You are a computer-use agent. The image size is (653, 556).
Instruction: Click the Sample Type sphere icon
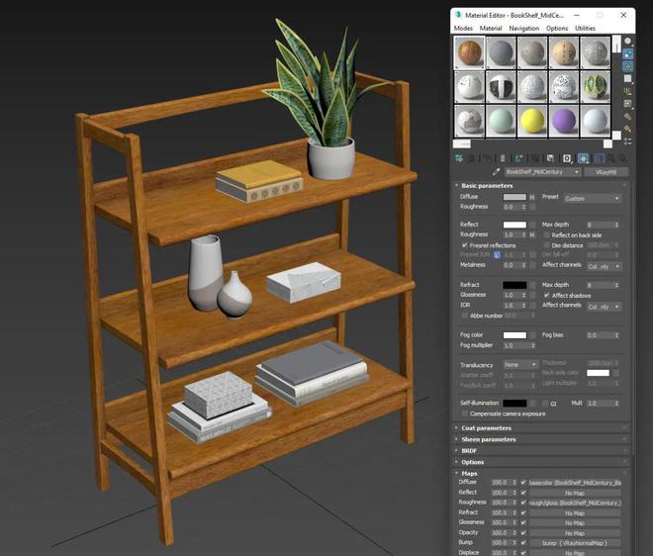coord(627,41)
